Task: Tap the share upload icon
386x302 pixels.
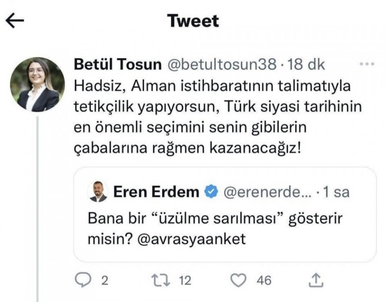Action: [317, 280]
